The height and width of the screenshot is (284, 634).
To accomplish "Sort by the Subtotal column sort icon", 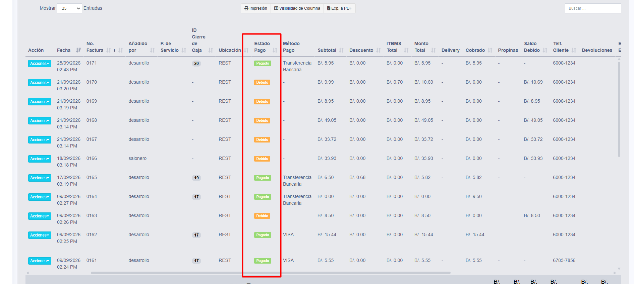I will tap(341, 50).
